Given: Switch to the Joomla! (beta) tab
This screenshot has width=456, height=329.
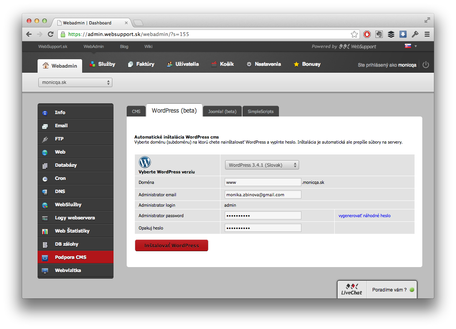Looking at the screenshot, I should [222, 111].
